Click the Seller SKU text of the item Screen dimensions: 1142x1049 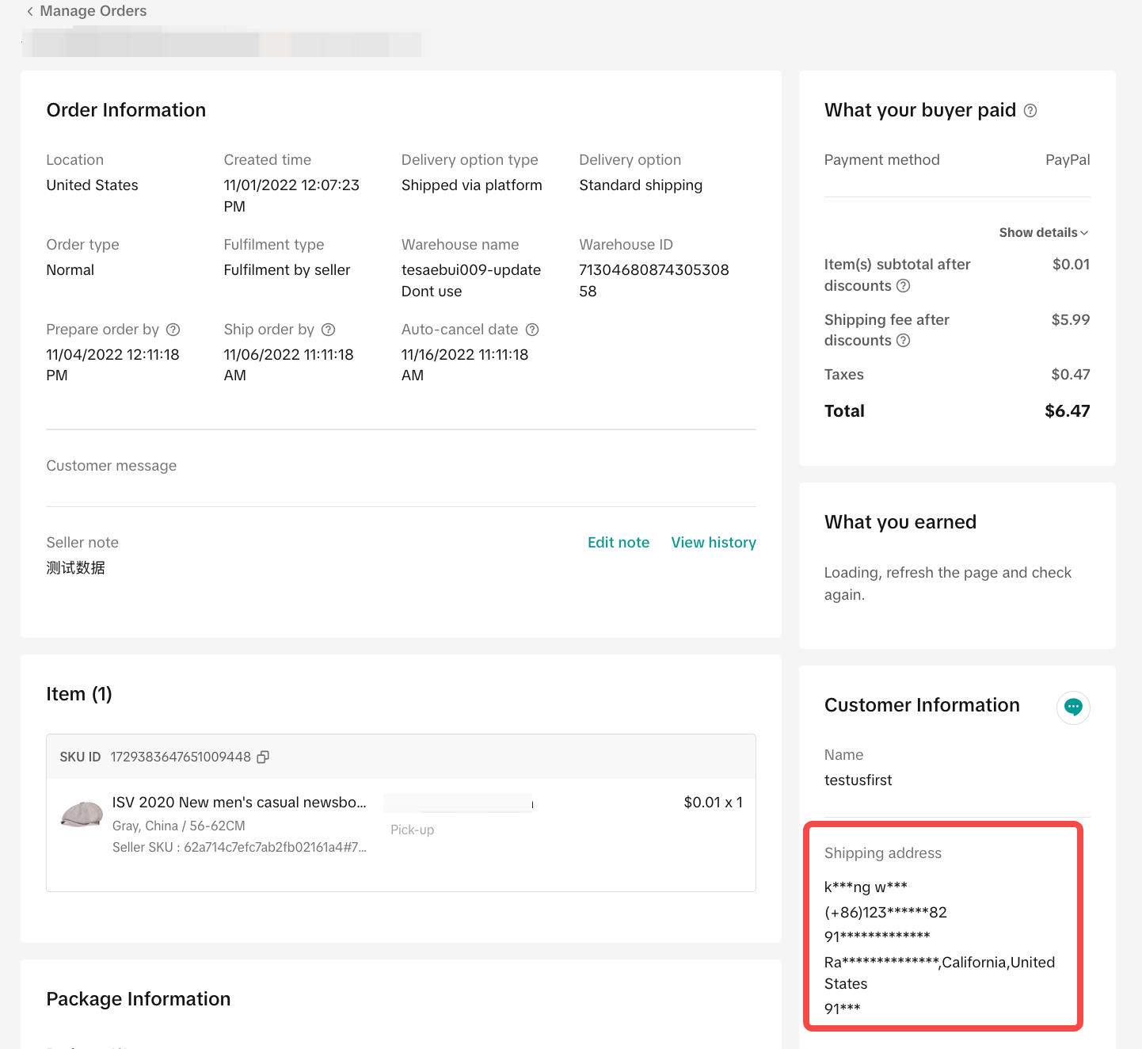[239, 848]
